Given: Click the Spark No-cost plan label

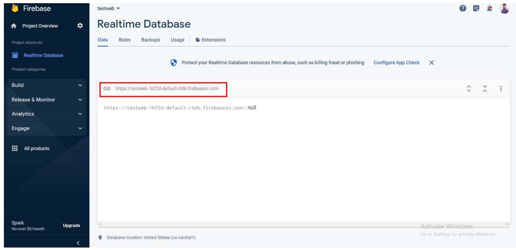Looking at the screenshot, I should pyautogui.click(x=28, y=226).
